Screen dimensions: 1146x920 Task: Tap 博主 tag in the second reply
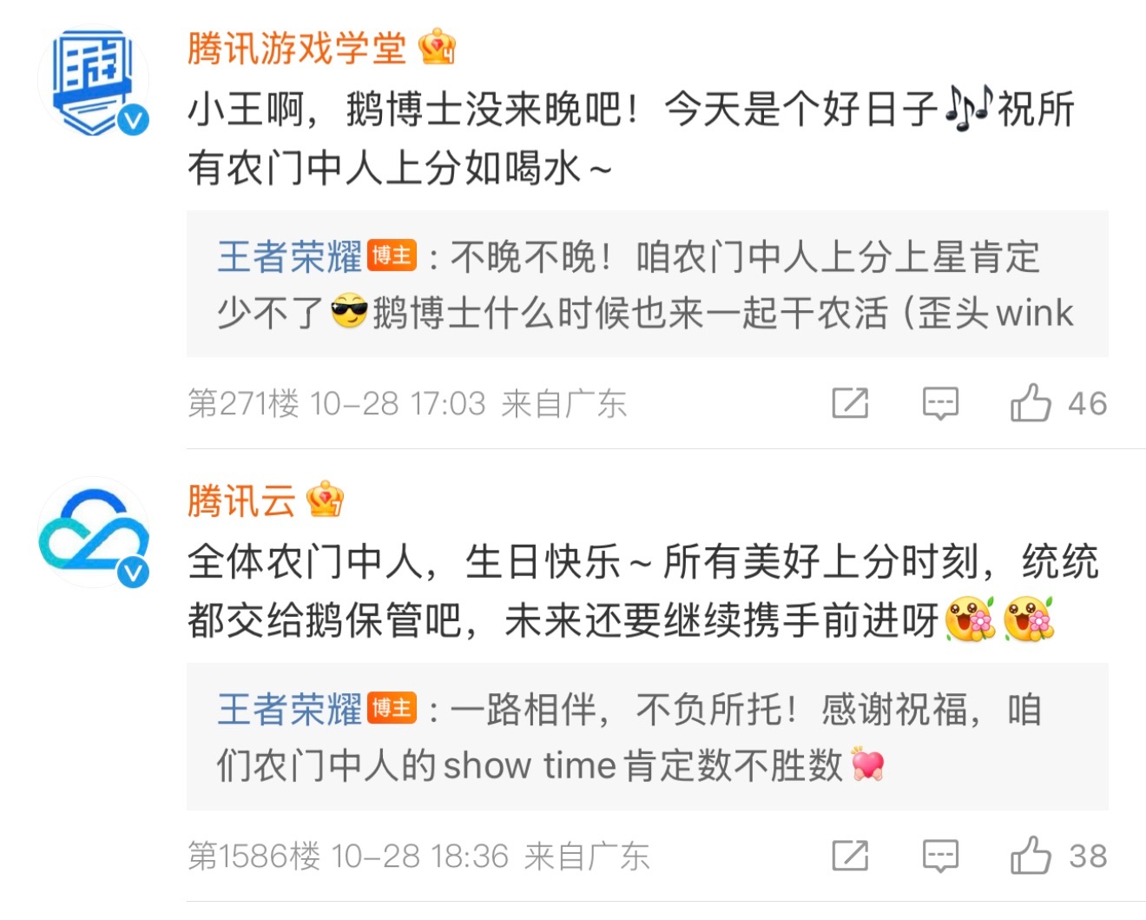392,709
